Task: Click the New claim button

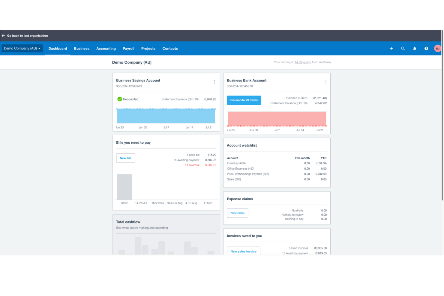Action: [237, 213]
